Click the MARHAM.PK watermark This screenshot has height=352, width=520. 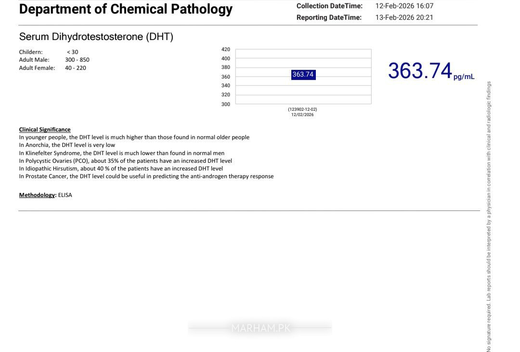[x=260, y=328]
